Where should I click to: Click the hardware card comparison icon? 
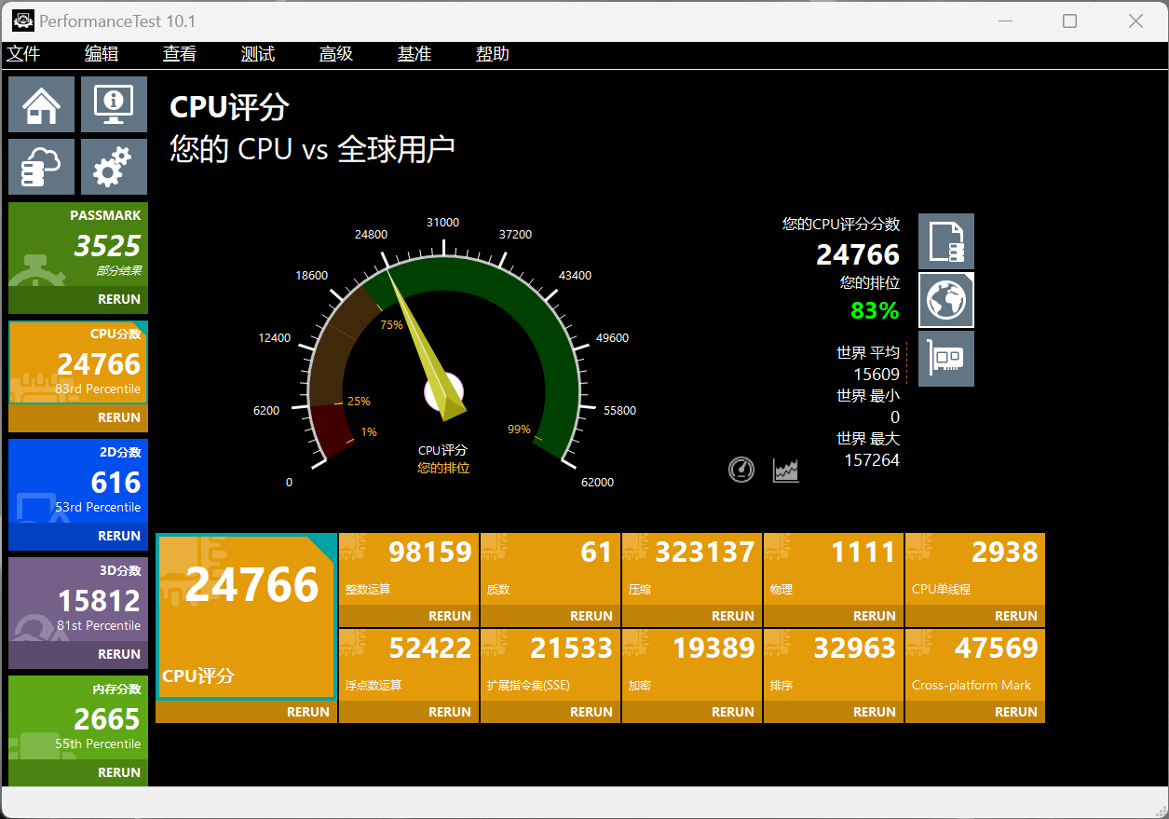946,359
